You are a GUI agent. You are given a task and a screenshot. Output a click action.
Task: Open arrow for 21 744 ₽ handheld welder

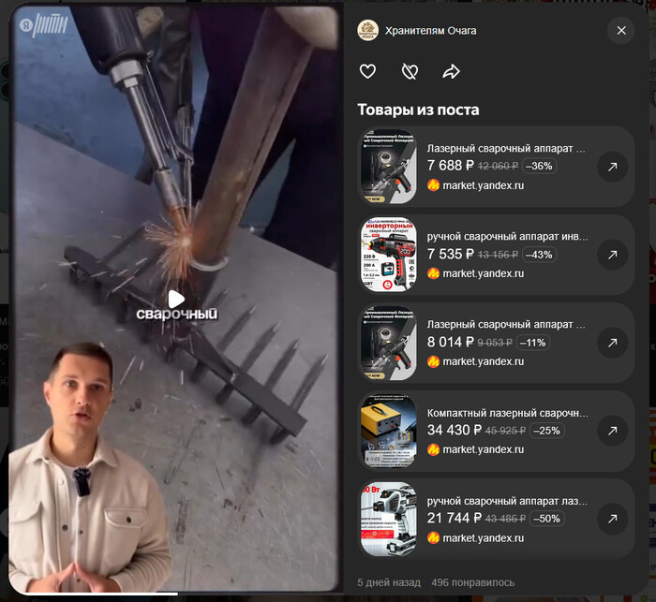point(613,519)
